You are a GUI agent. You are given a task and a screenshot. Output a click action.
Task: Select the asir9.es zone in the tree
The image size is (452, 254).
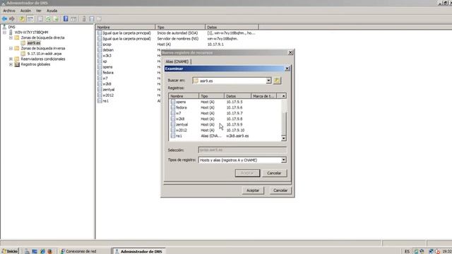click(x=34, y=43)
